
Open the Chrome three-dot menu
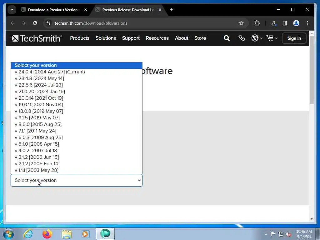[x=307, y=23]
